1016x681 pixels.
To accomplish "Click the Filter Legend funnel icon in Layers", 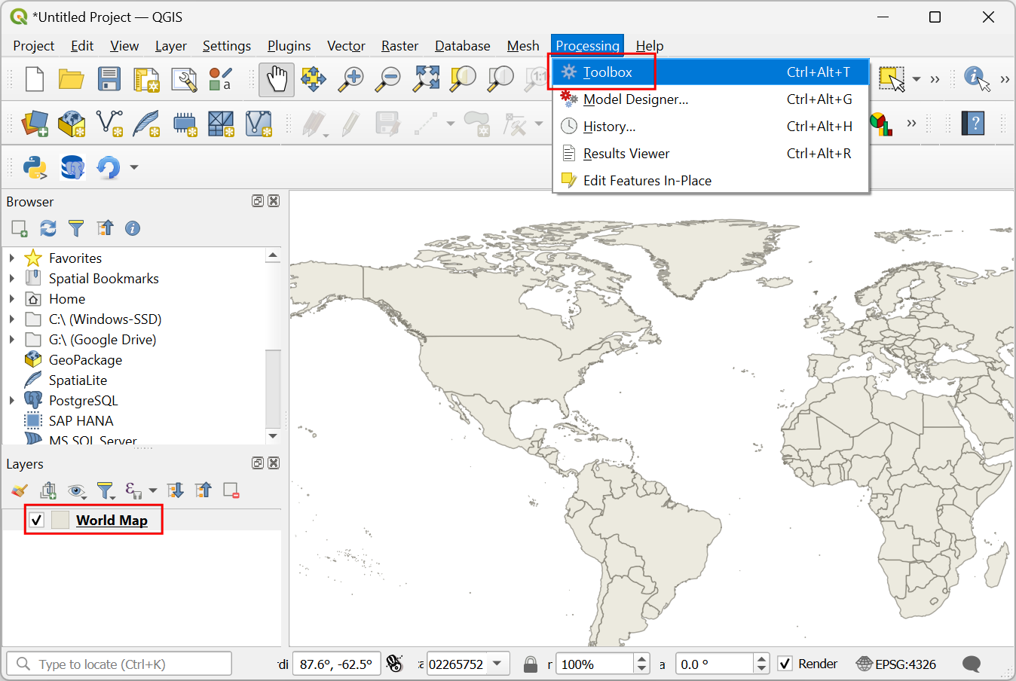I will point(105,491).
